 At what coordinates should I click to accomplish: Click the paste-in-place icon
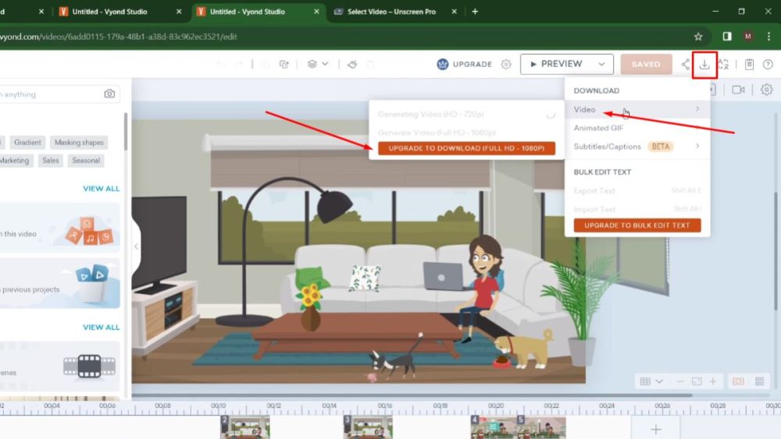tap(284, 64)
